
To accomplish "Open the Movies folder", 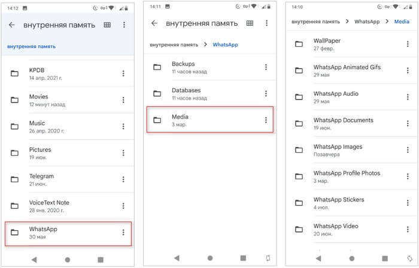I will pos(68,100).
